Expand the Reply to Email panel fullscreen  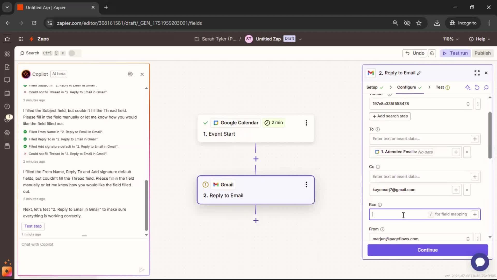click(x=477, y=73)
